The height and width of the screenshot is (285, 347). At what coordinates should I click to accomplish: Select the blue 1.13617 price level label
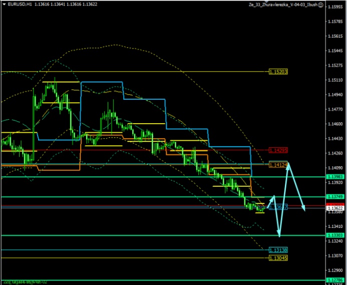(x=278, y=207)
